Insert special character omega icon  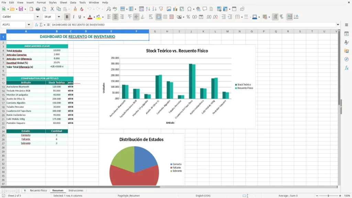click(189, 9)
